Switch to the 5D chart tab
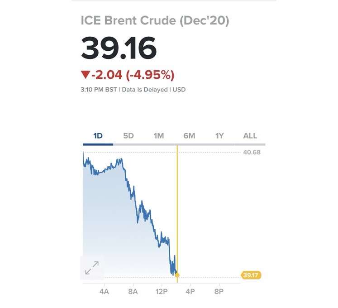The width and height of the screenshot is (338, 308). pyautogui.click(x=129, y=136)
